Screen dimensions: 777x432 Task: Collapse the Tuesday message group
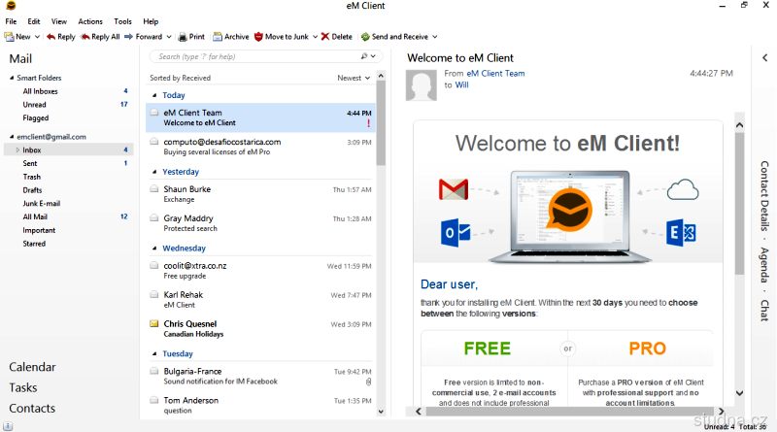click(154, 353)
